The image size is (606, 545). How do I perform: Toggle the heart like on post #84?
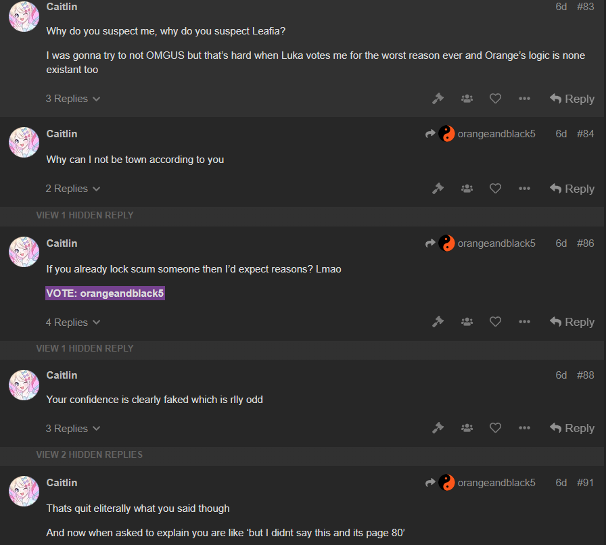click(x=495, y=189)
